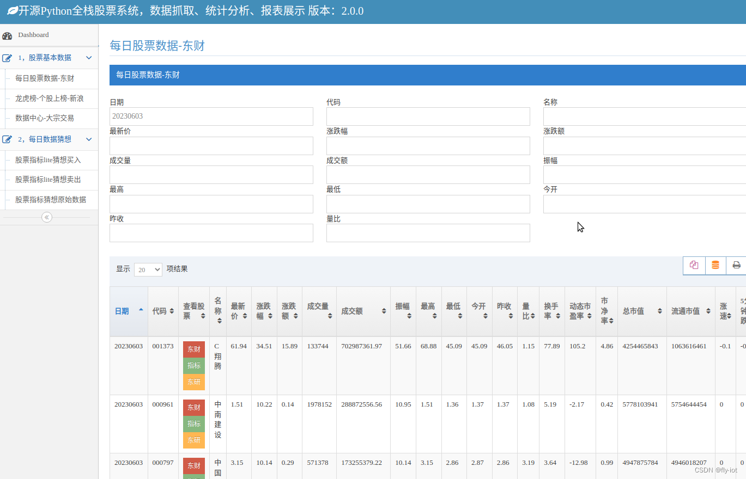746x479 pixels.
Task: Select the 龙虎榜-个股上榜-新浪 menu item
Action: [50, 98]
